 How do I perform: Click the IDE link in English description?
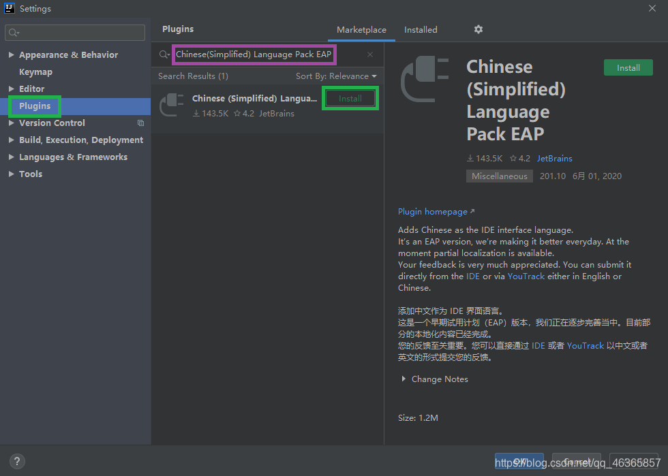tap(473, 276)
